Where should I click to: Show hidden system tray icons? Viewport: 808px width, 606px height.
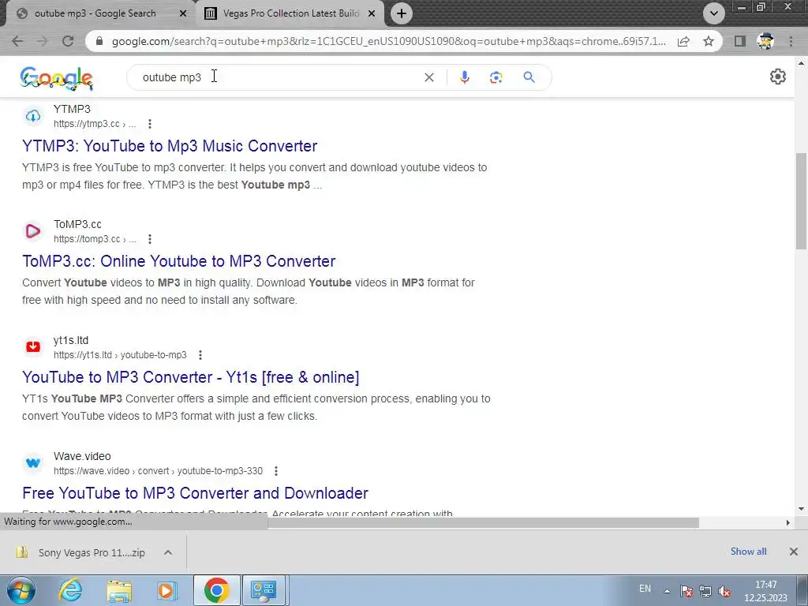[667, 590]
